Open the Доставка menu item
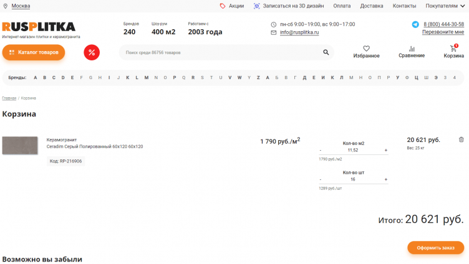Screen dimensions: 469x264 pyautogui.click(x=372, y=6)
